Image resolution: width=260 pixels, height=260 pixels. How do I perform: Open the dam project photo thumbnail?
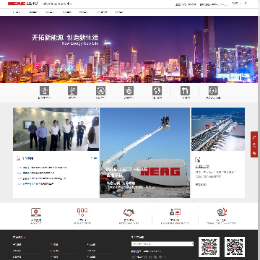218,129
